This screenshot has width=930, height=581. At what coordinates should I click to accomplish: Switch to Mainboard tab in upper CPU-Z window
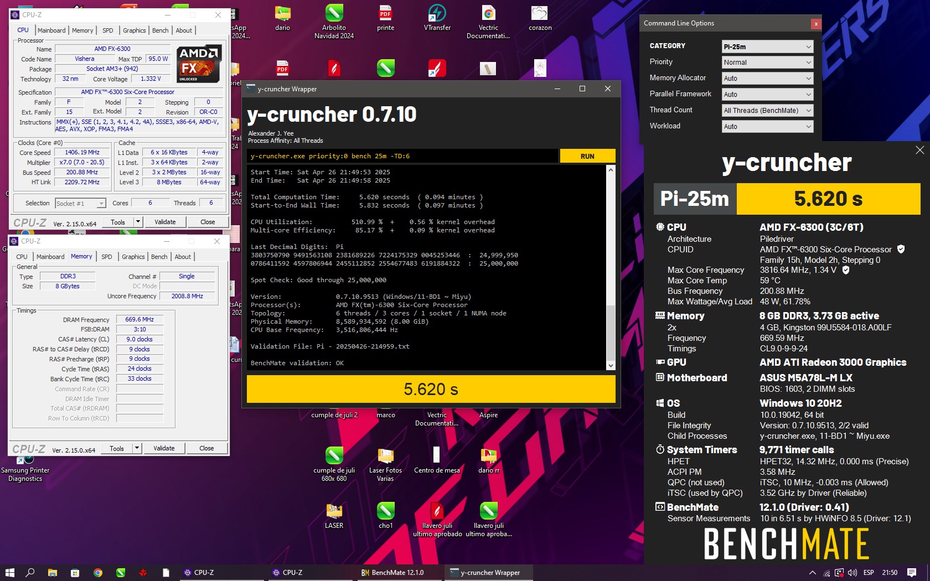click(x=51, y=30)
